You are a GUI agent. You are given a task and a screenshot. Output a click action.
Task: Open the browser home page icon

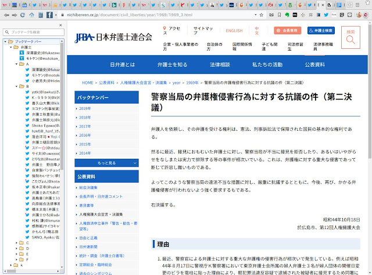pyautogui.click(x=31, y=15)
